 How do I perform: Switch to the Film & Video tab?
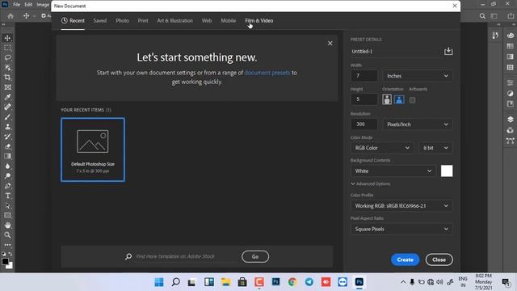[x=259, y=20]
